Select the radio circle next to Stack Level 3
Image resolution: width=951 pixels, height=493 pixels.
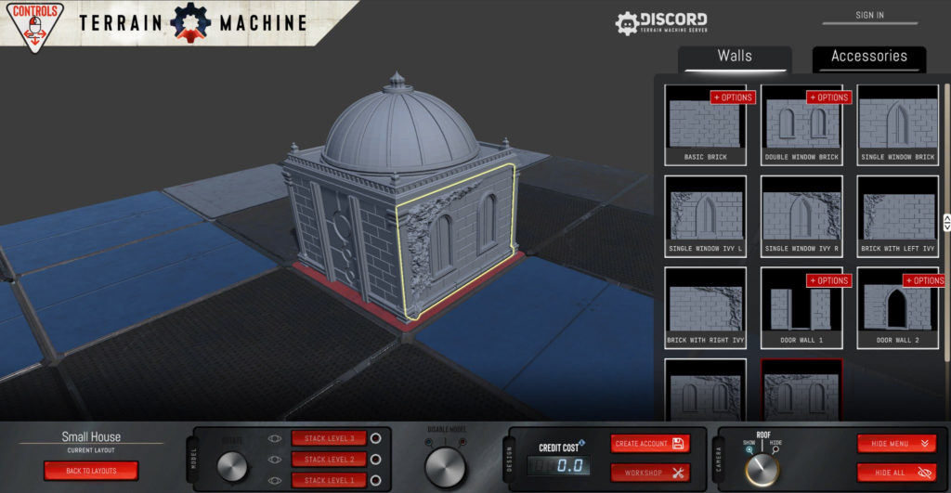tap(376, 438)
